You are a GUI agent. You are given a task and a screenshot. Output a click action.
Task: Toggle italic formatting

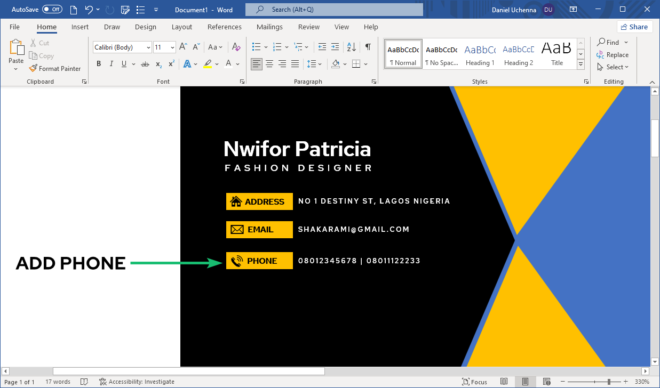pyautogui.click(x=111, y=64)
